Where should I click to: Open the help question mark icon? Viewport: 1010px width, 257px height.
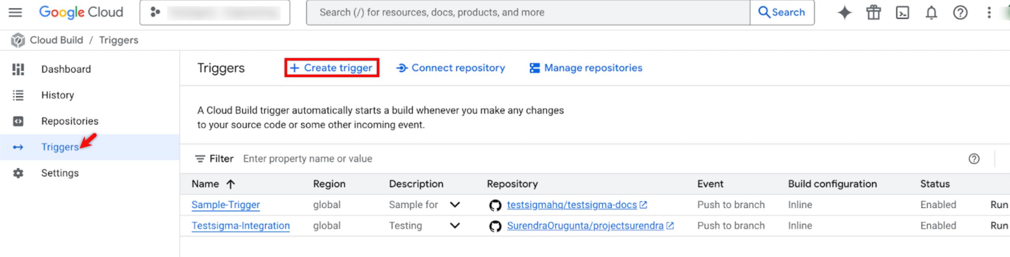(x=960, y=13)
